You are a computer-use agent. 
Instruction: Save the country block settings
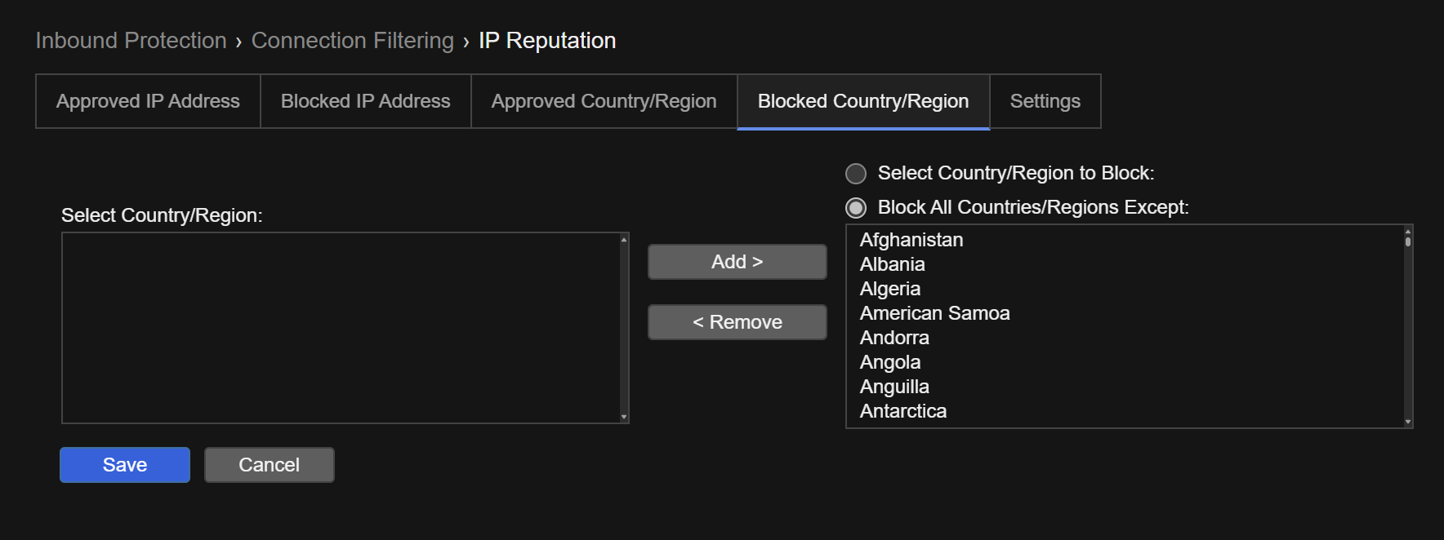point(125,465)
